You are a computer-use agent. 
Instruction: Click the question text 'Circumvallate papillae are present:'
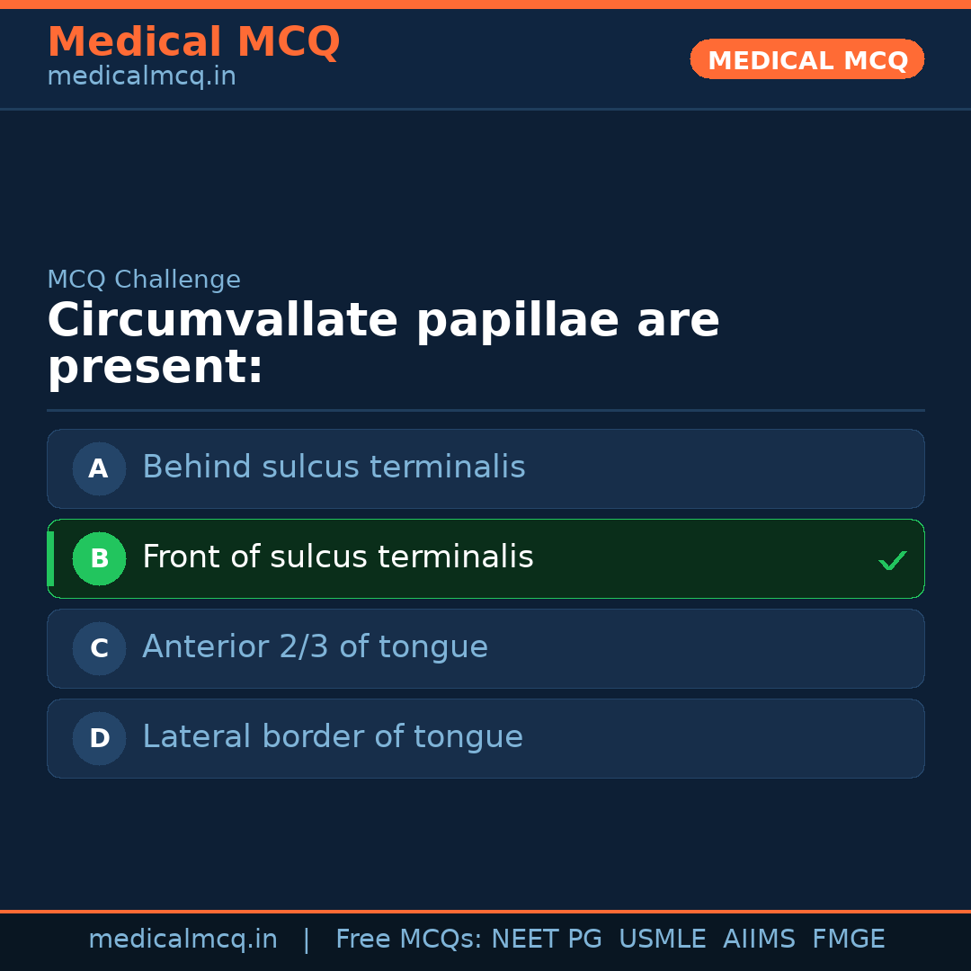pyautogui.click(x=383, y=343)
